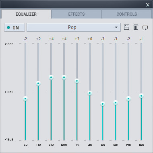
Task: Click the 310 frequency label
Action: [51, 145]
